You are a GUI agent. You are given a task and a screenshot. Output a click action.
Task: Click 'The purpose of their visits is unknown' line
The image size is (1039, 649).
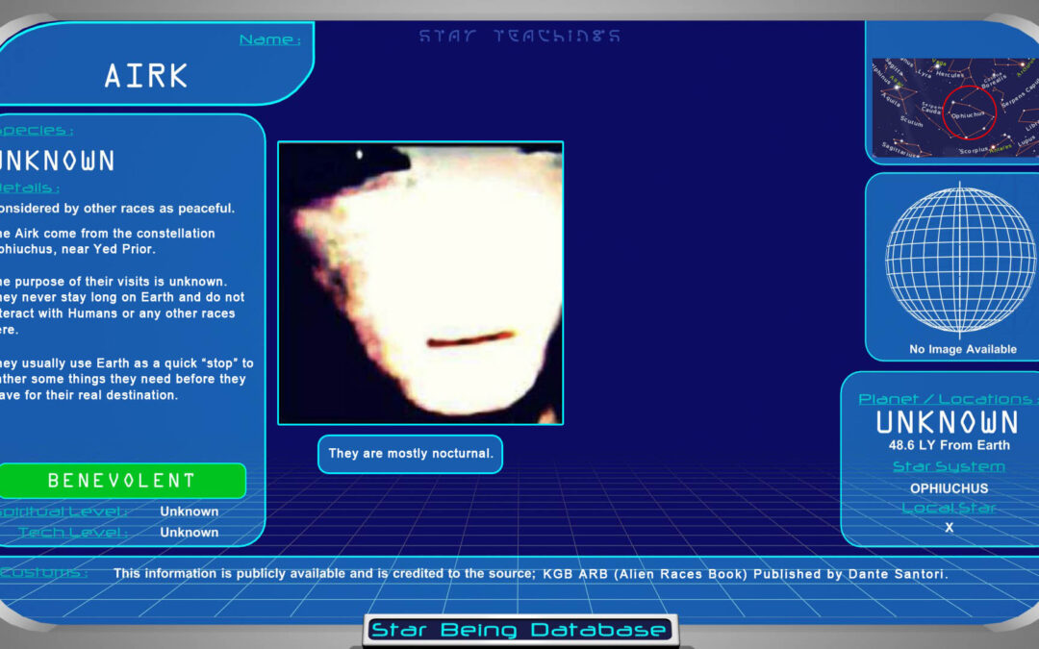(x=114, y=282)
